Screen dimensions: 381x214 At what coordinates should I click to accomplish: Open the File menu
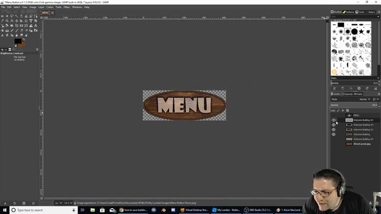click(x=3, y=7)
